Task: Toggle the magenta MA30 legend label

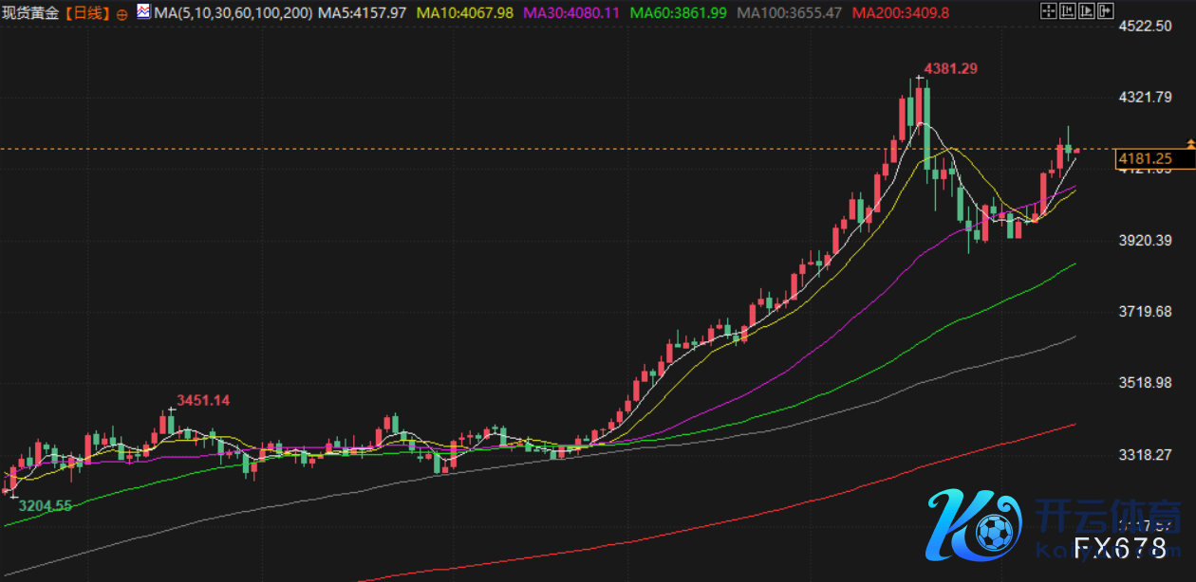Action: click(572, 13)
